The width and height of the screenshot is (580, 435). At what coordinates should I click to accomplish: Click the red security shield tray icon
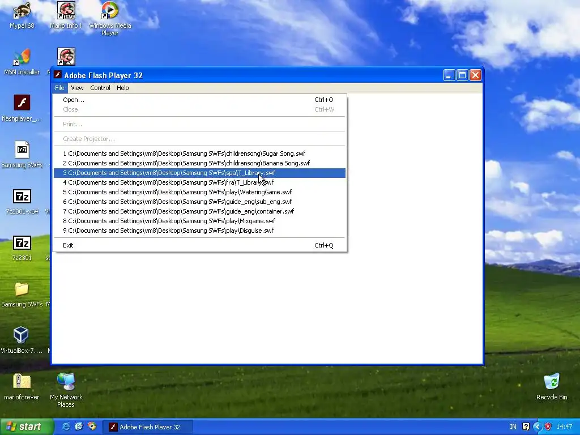click(x=548, y=427)
